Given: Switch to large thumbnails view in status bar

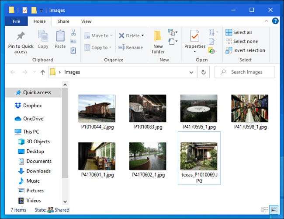Looking at the screenshot, I should click(274, 210).
